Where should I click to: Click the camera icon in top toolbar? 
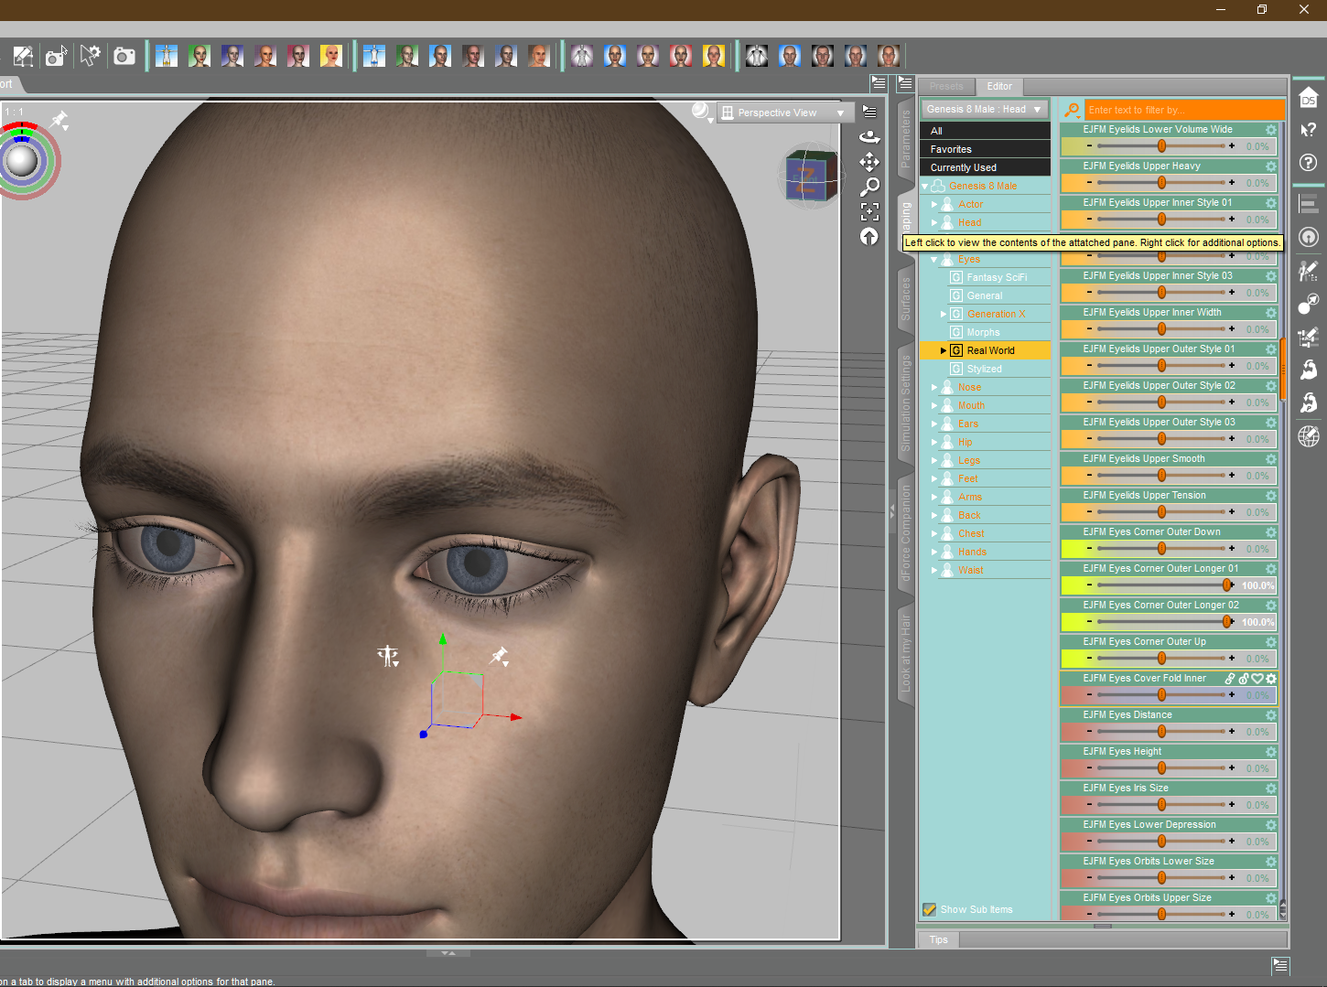[124, 57]
